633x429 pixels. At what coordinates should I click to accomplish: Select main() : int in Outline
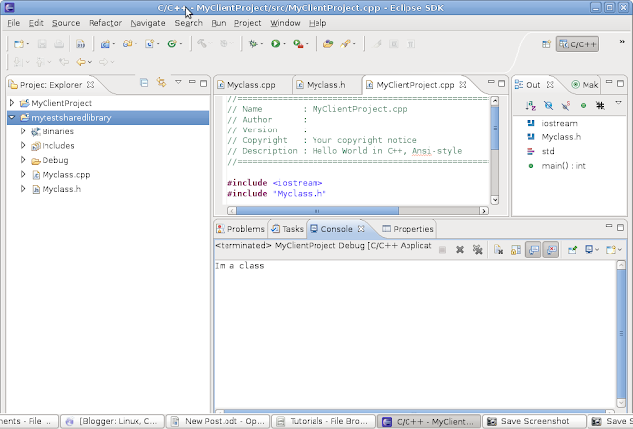(563, 165)
